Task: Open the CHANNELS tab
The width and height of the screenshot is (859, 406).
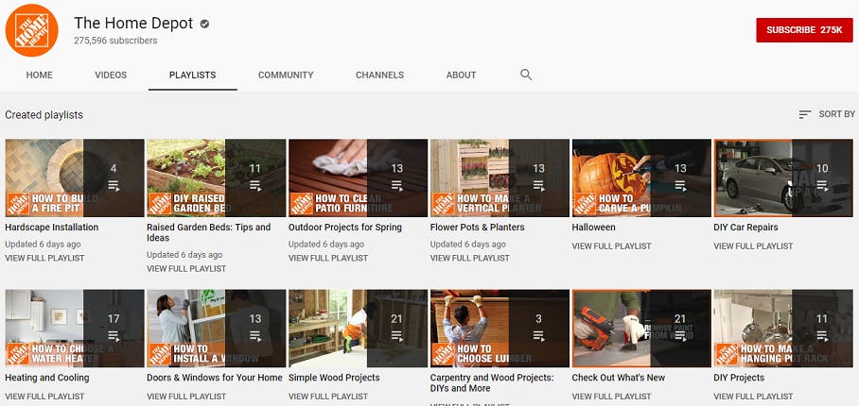Action: pyautogui.click(x=379, y=75)
